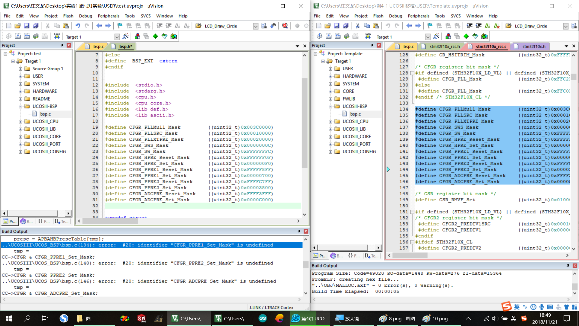579x326 pixels.
Task: Click horizontal scrollbar thumb of Template.uvprojx editor
Action: click(410, 255)
